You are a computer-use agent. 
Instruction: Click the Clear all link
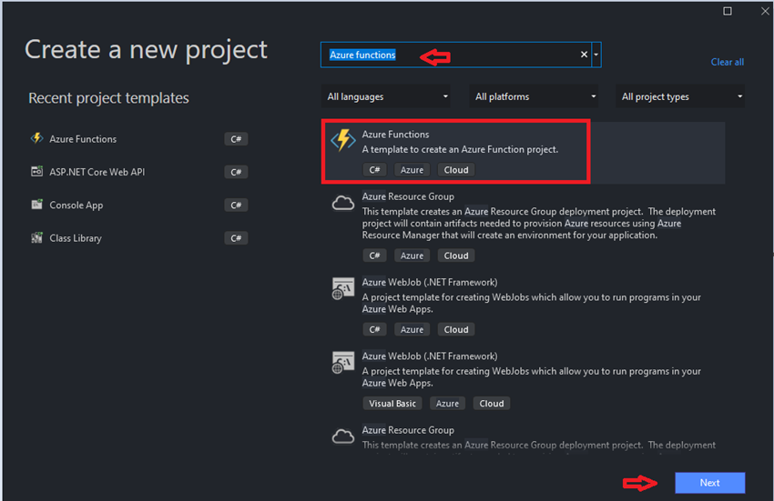point(727,62)
